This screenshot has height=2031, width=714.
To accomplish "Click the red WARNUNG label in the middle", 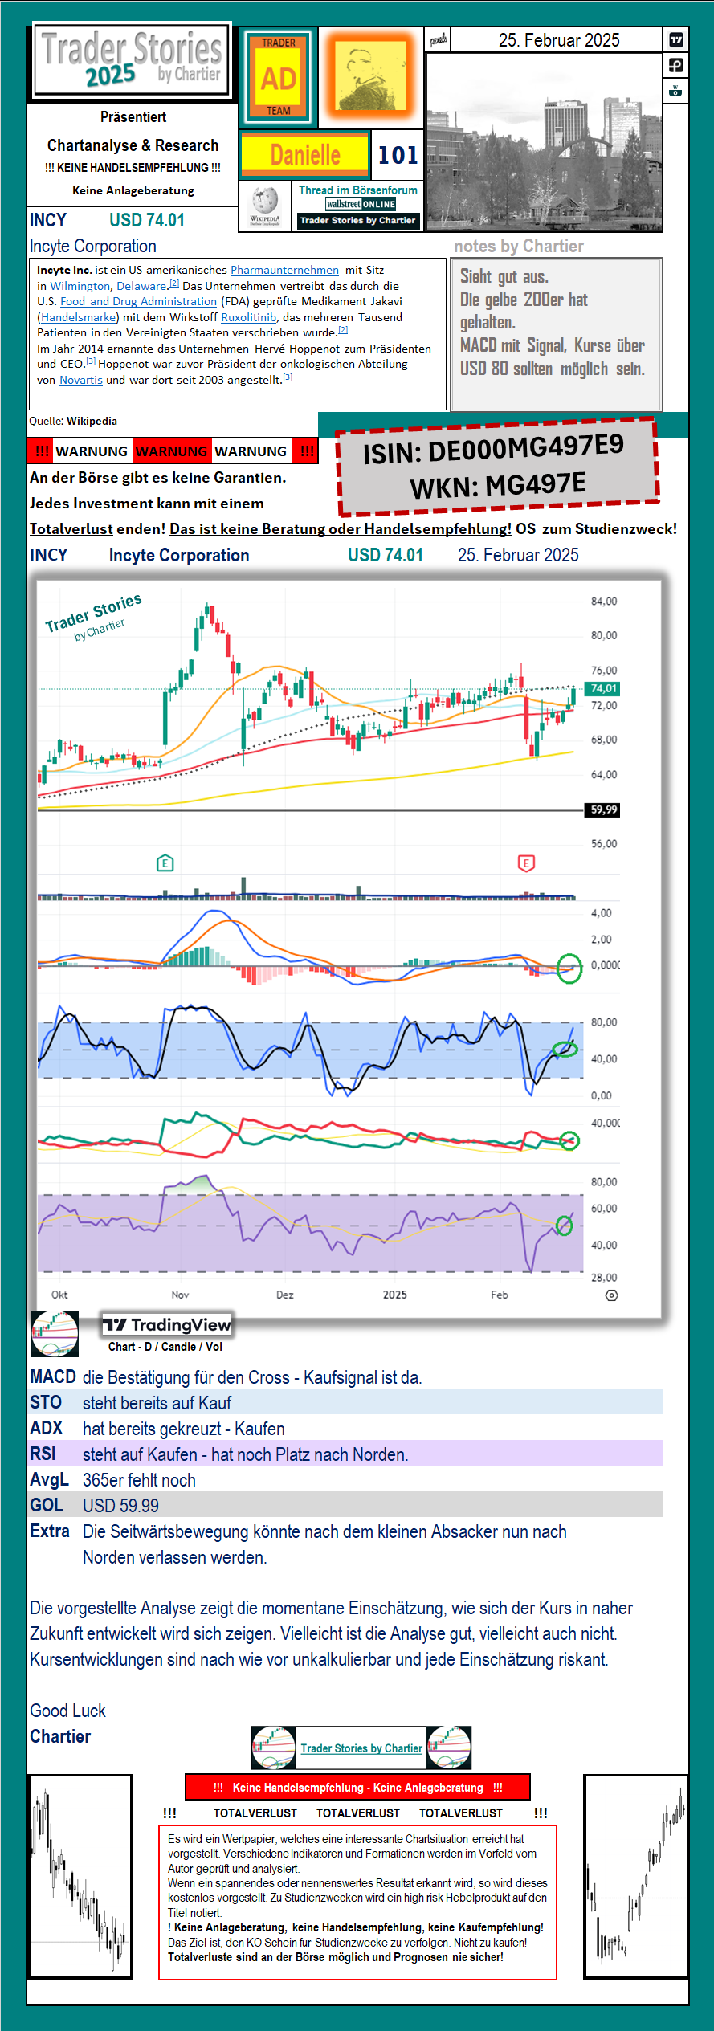I will pyautogui.click(x=171, y=451).
